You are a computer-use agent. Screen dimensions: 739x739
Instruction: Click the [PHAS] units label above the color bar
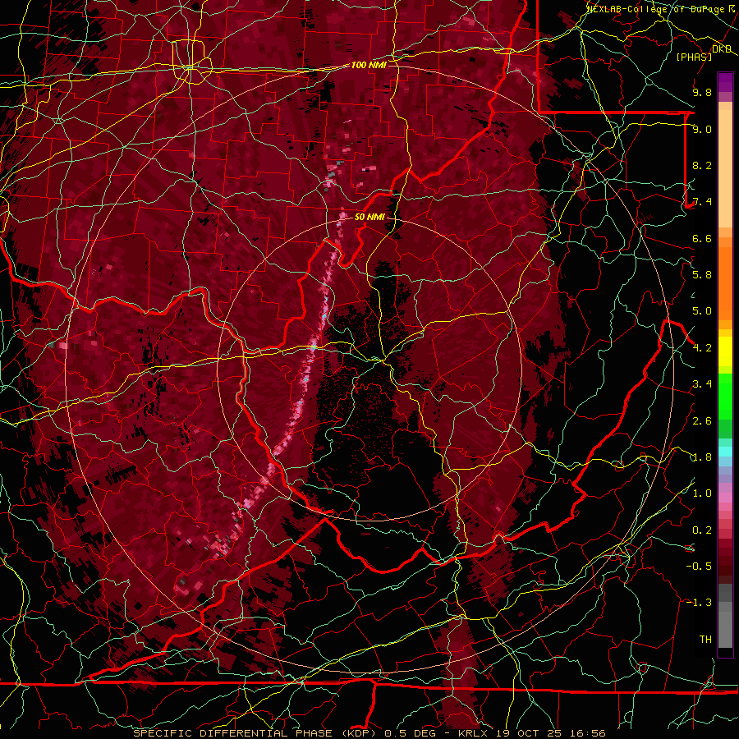point(694,57)
